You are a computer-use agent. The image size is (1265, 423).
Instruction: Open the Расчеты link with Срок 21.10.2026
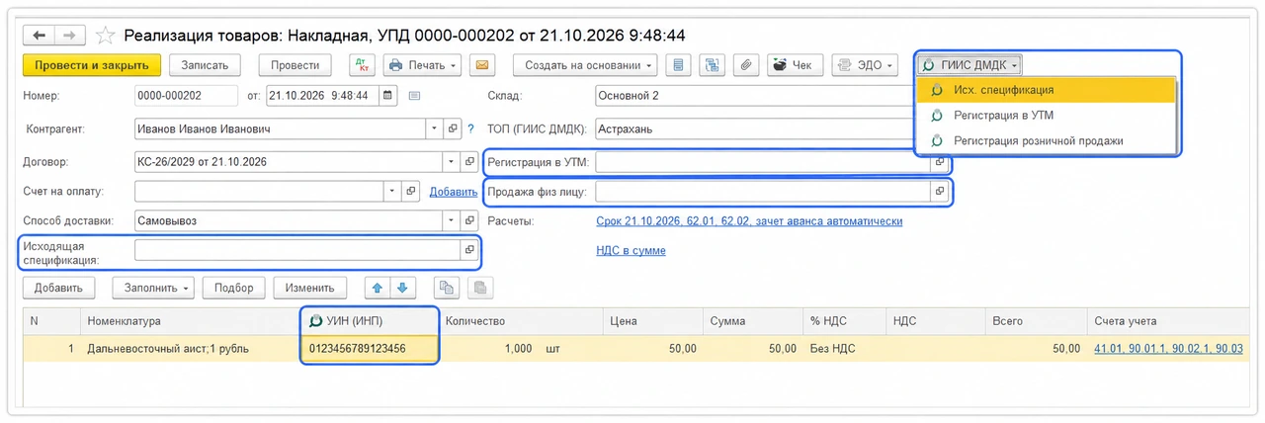(x=749, y=221)
